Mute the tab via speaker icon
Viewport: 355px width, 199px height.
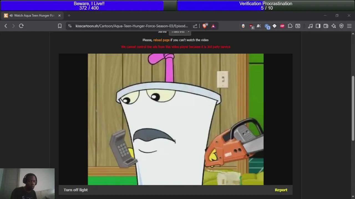point(11,15)
